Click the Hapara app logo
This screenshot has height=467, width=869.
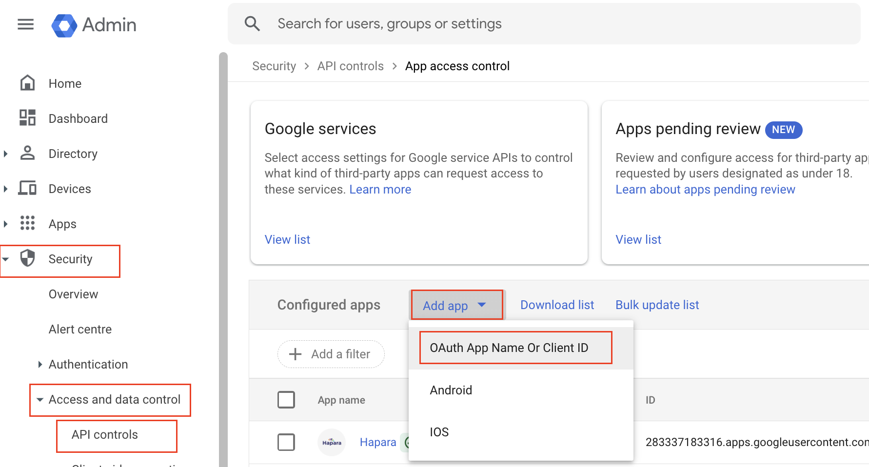pyautogui.click(x=332, y=442)
